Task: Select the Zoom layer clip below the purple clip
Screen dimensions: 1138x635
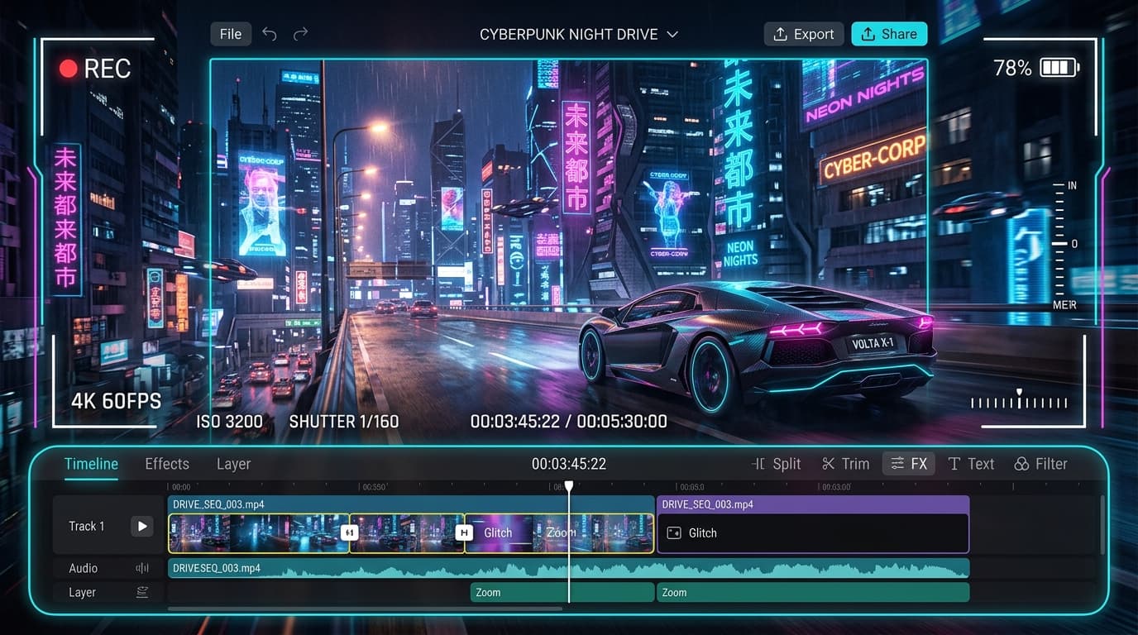Action: coord(812,592)
